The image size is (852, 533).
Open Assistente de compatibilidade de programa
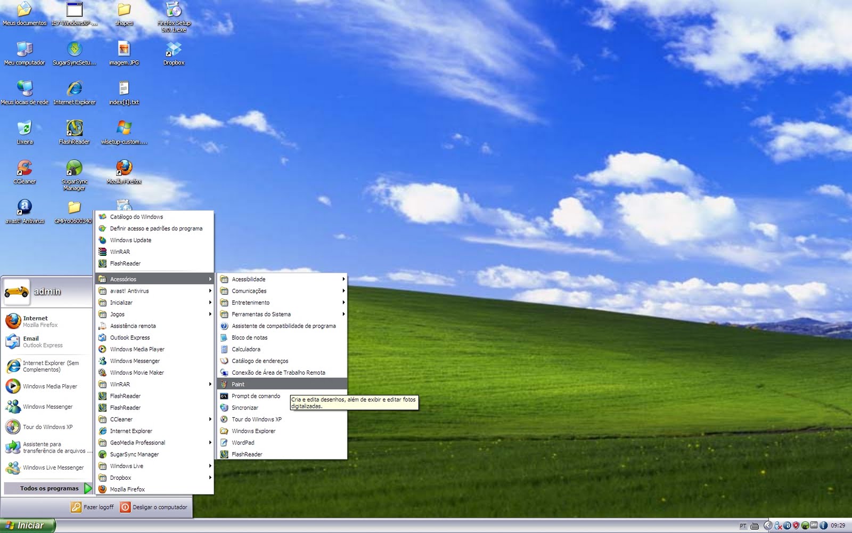282,326
